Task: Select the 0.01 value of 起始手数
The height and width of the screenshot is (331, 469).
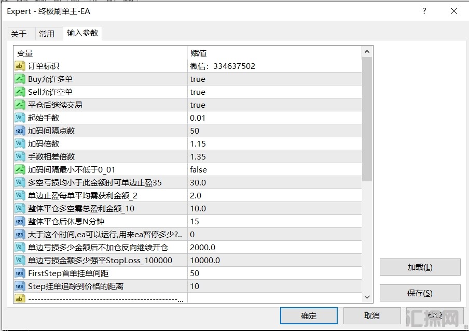Action: point(274,118)
